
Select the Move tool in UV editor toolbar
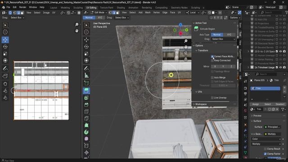(x=5, y=40)
